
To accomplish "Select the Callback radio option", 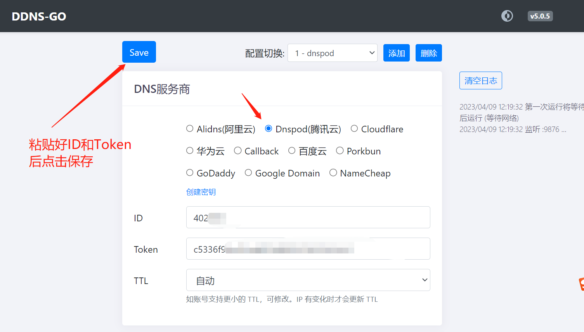I will [238, 151].
